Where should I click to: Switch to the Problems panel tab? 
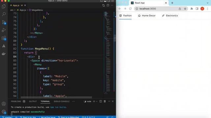(16, 101)
